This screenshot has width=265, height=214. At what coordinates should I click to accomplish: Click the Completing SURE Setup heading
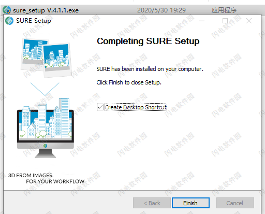click(148, 41)
